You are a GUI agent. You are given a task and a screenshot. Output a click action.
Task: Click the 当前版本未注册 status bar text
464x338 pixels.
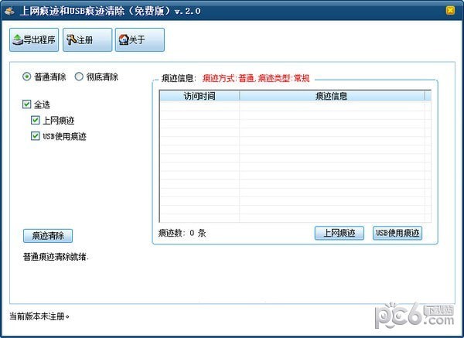39,316
